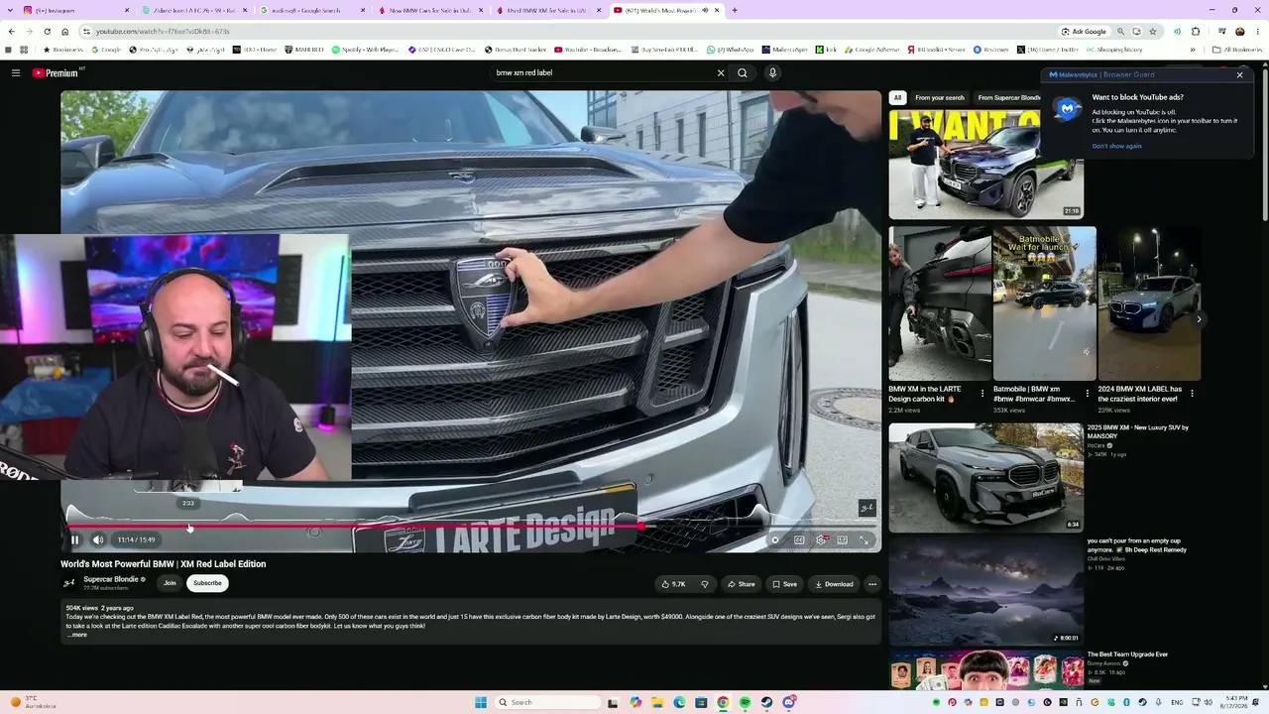This screenshot has width=1269, height=714.
Task: Open Spotify from the taskbar
Action: coord(745,702)
